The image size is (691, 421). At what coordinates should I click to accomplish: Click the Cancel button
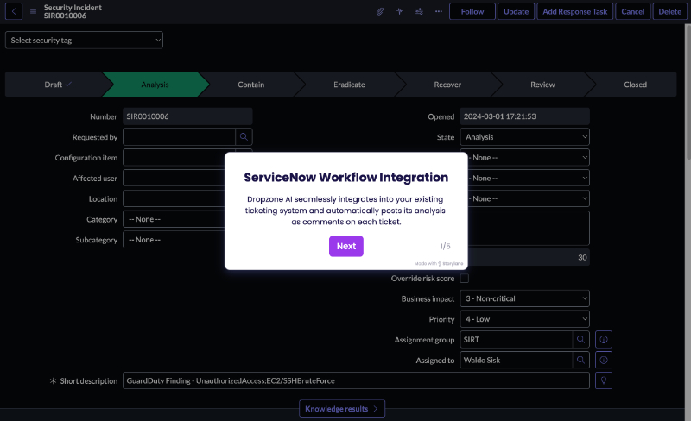(x=633, y=11)
